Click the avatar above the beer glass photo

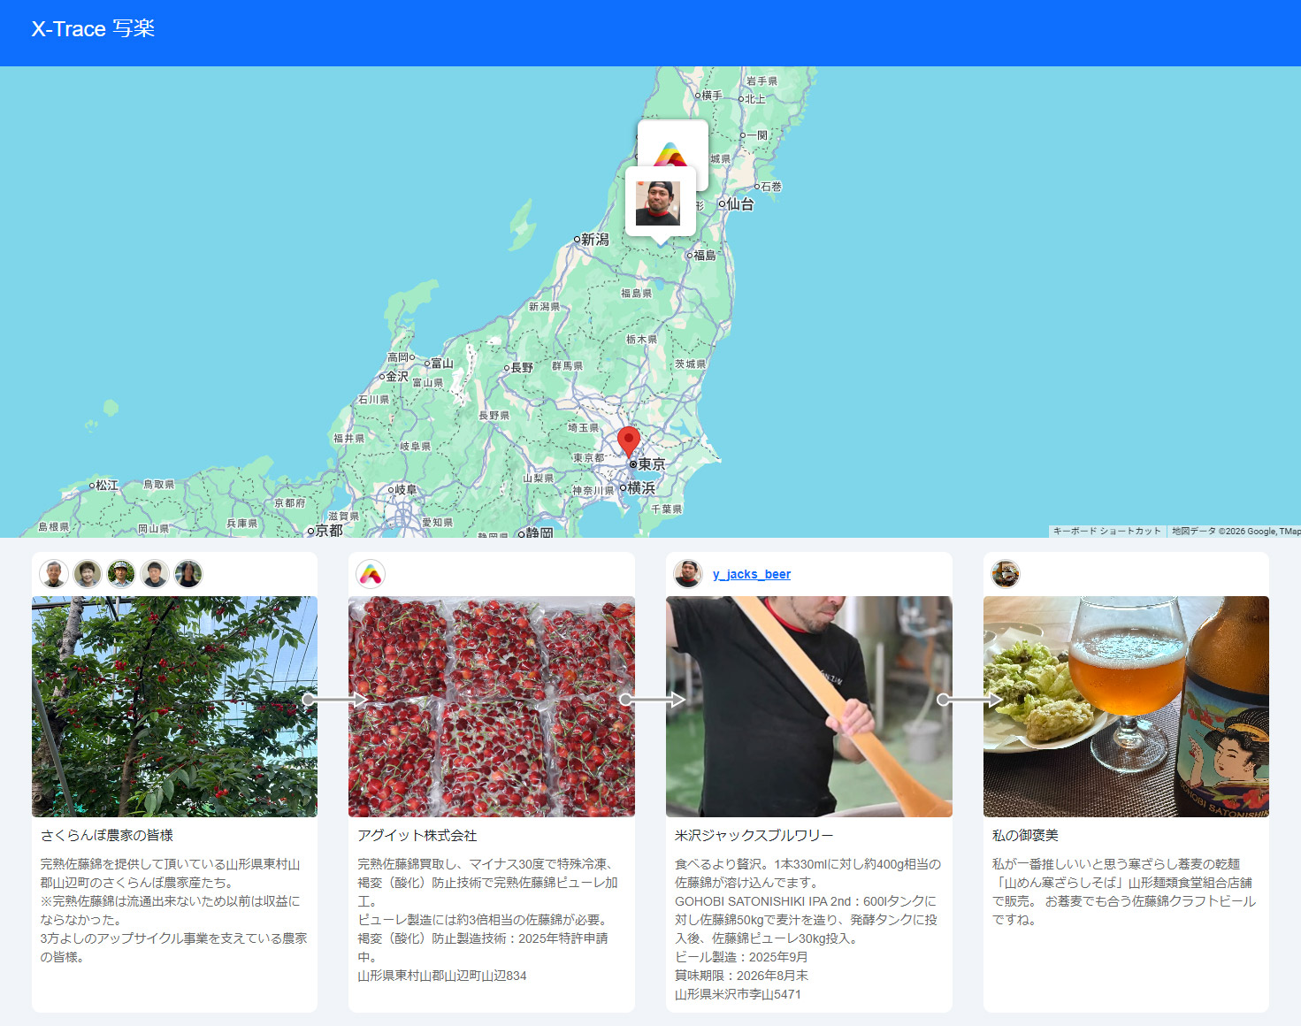pos(1006,574)
